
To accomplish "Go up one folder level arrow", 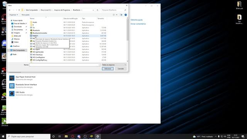I will pos(19,10).
